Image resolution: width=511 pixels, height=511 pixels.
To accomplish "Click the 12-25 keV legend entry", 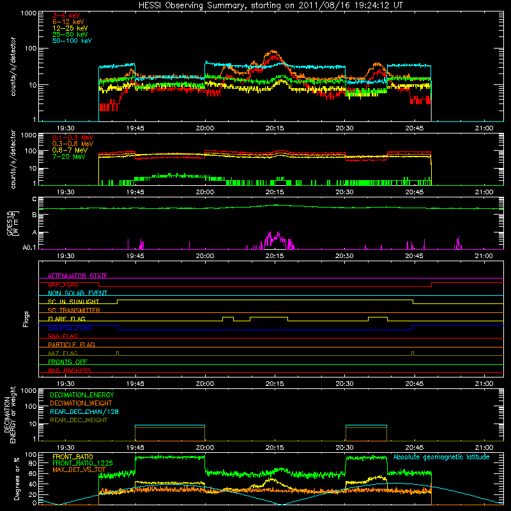I will click(x=70, y=28).
